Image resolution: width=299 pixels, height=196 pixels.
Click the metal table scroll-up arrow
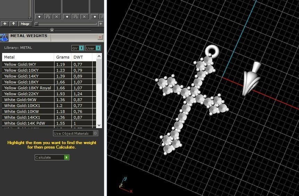[x=99, y=56]
